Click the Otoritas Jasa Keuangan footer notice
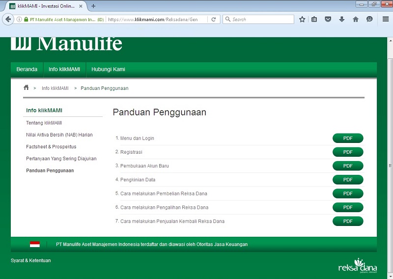The height and width of the screenshot is (279, 393). tap(152, 244)
